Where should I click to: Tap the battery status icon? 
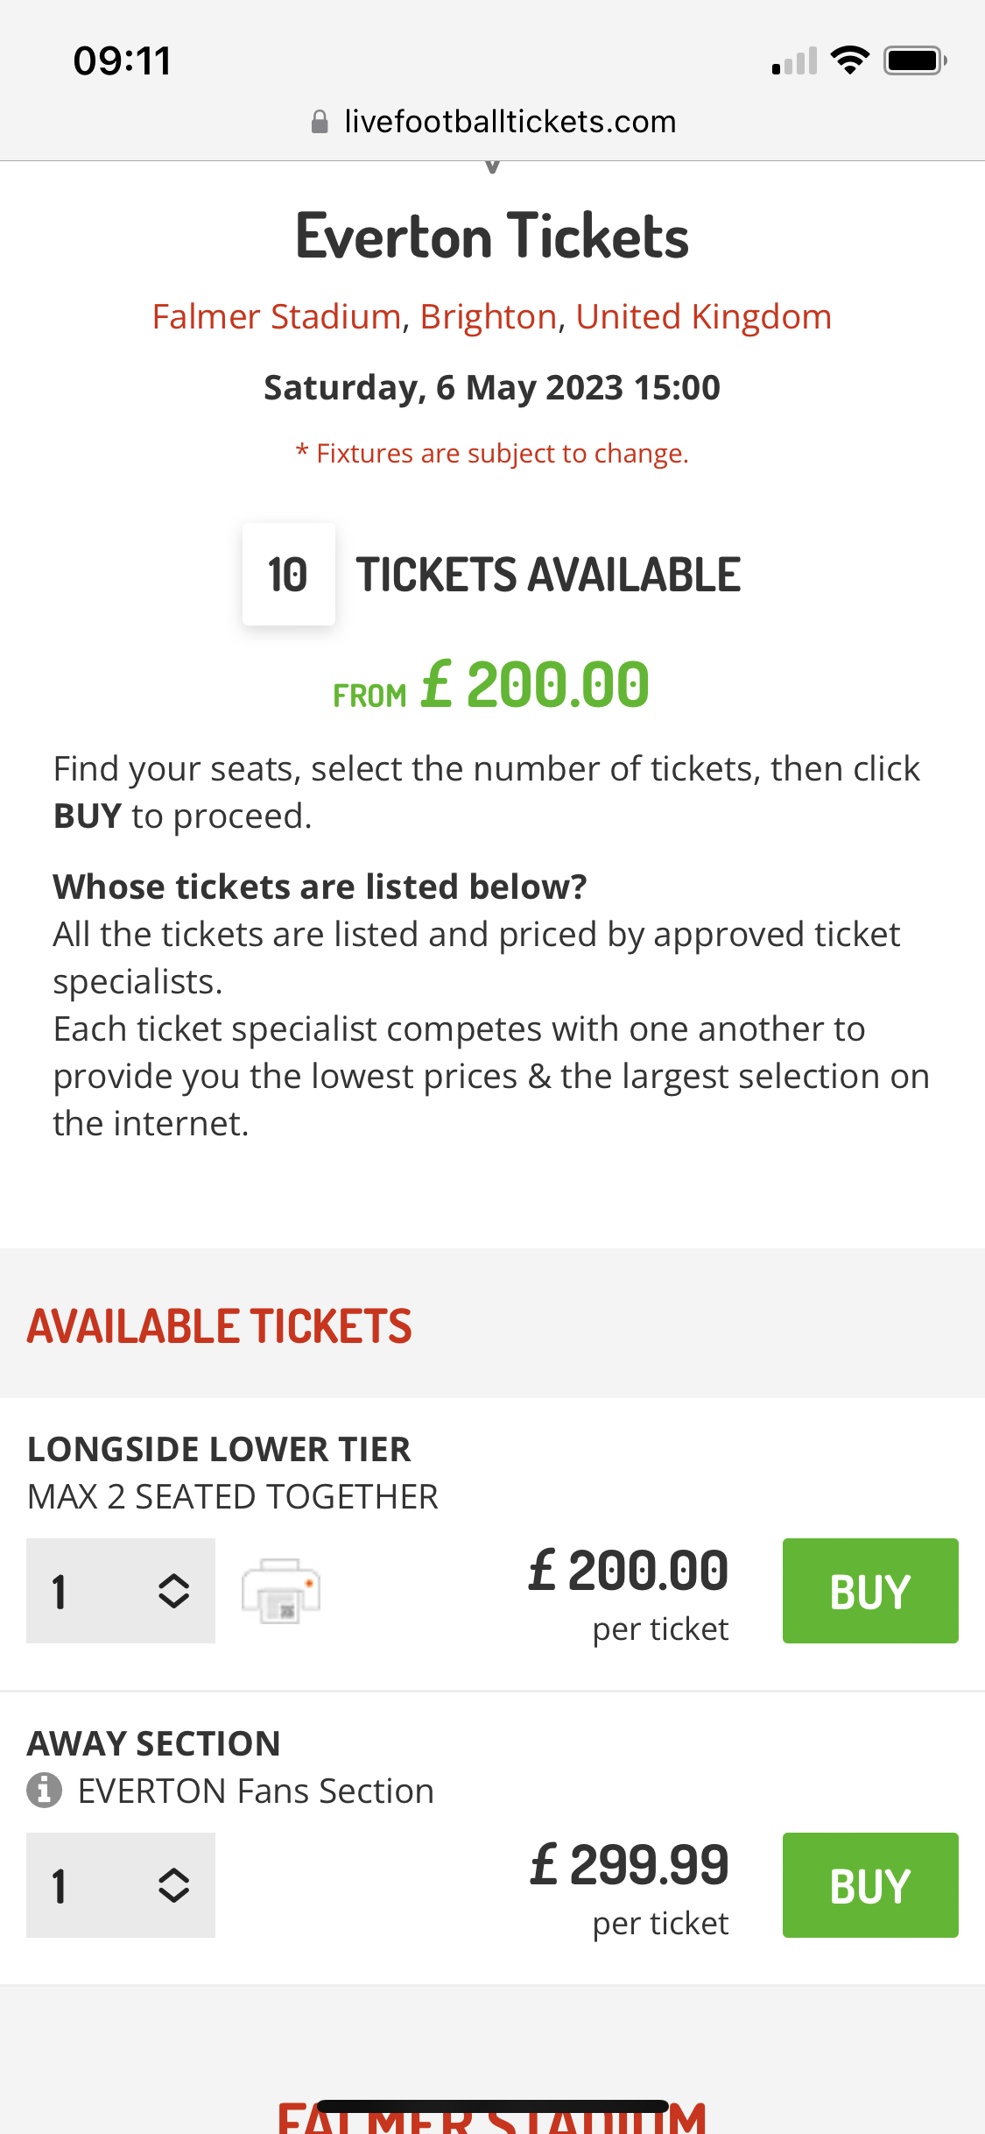[x=915, y=60]
